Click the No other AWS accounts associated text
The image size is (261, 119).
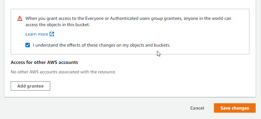63,72
